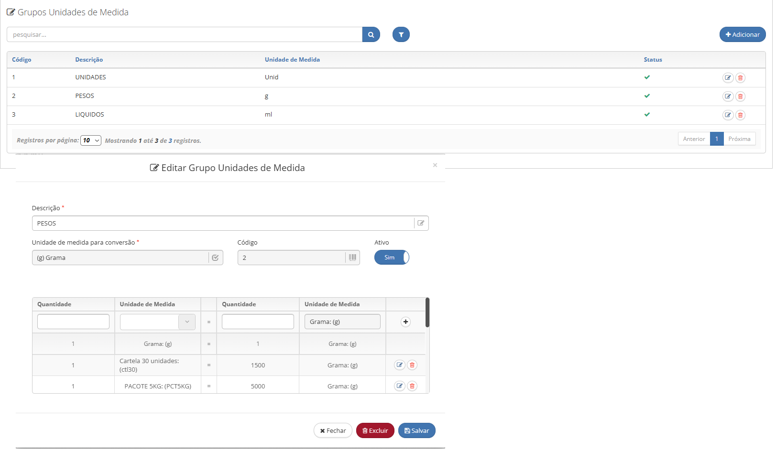
Task: Delete the PACOTE 5KG conversion
Action: [412, 386]
